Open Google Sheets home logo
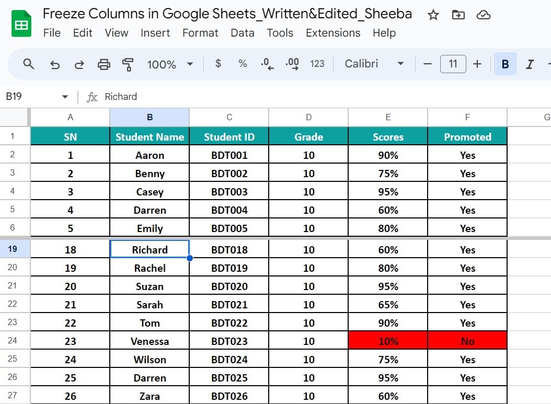 [x=21, y=24]
